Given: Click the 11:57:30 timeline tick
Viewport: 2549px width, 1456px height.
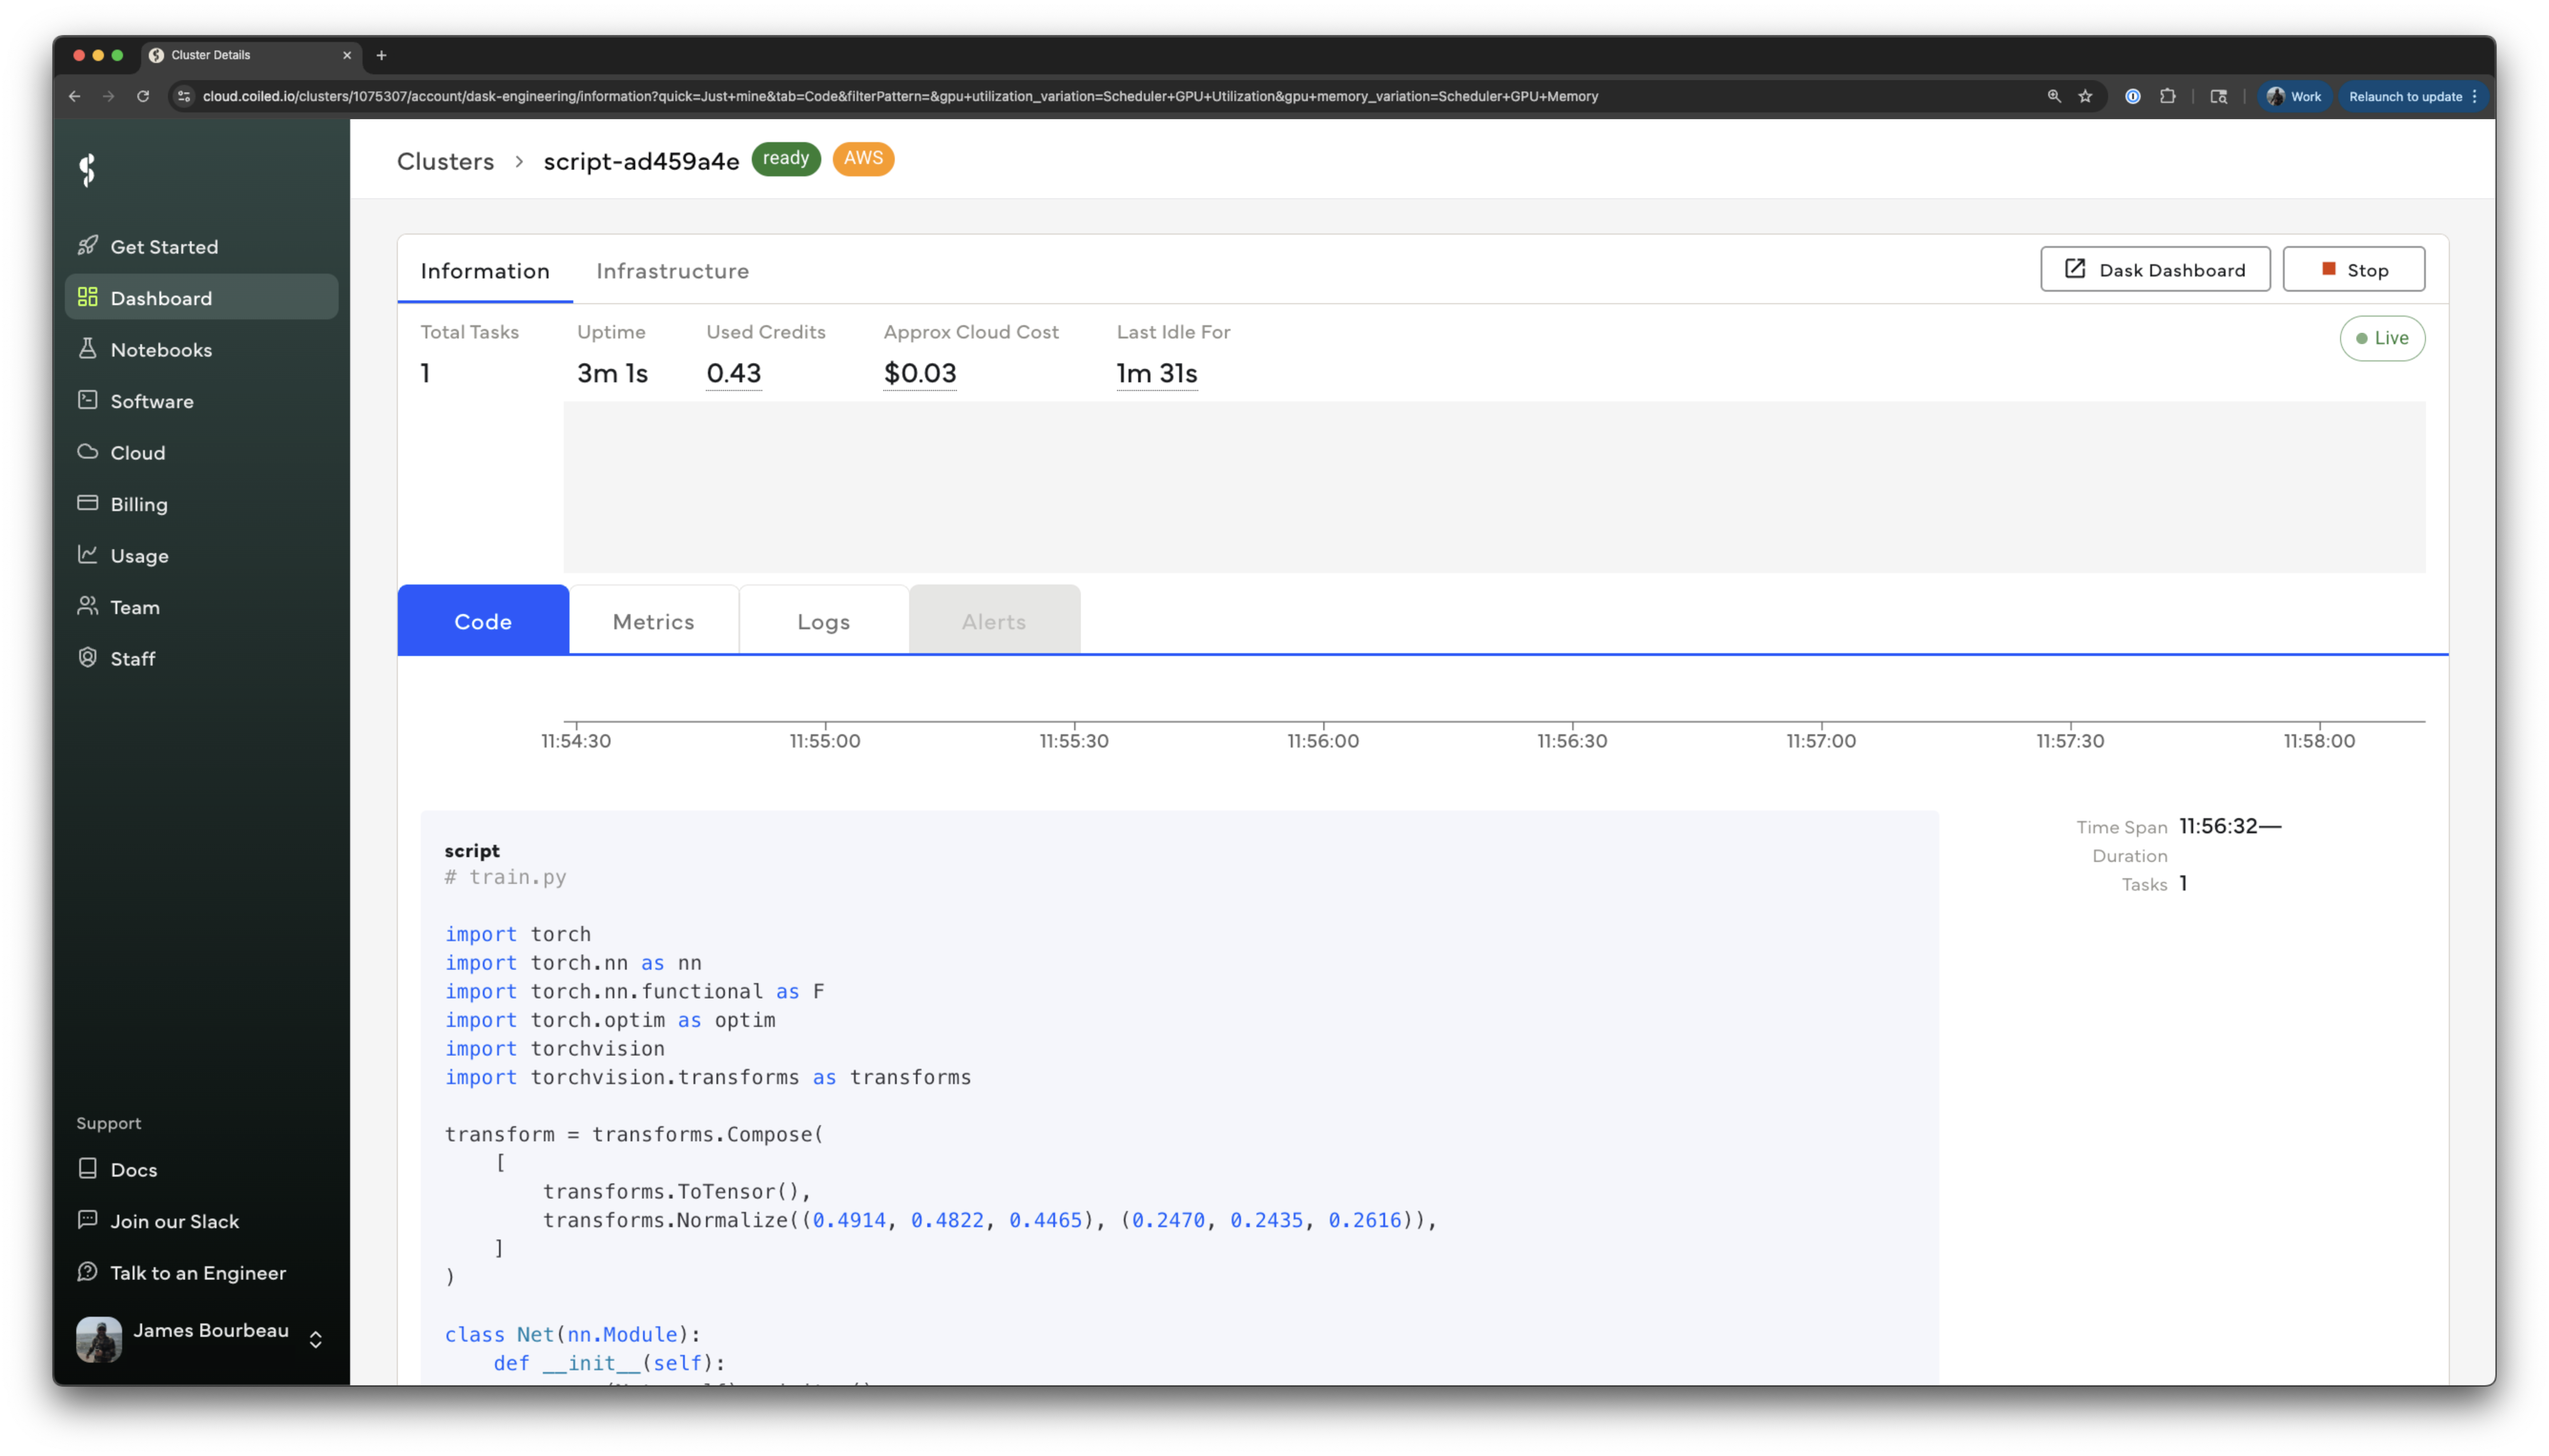Looking at the screenshot, I should click(x=2070, y=740).
